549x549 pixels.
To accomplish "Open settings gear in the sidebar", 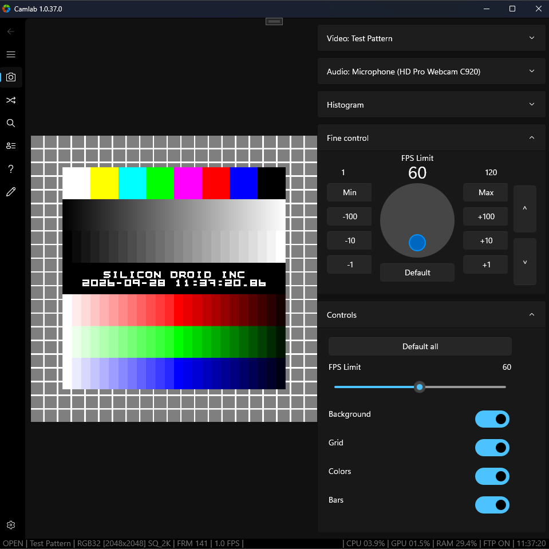I will coord(11,525).
